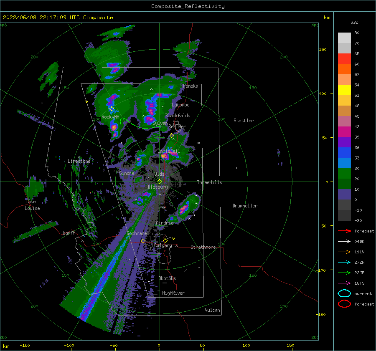Viewport: 376px width, 351px height.
Task: Click the 111V legend label
Action: [x=359, y=252]
